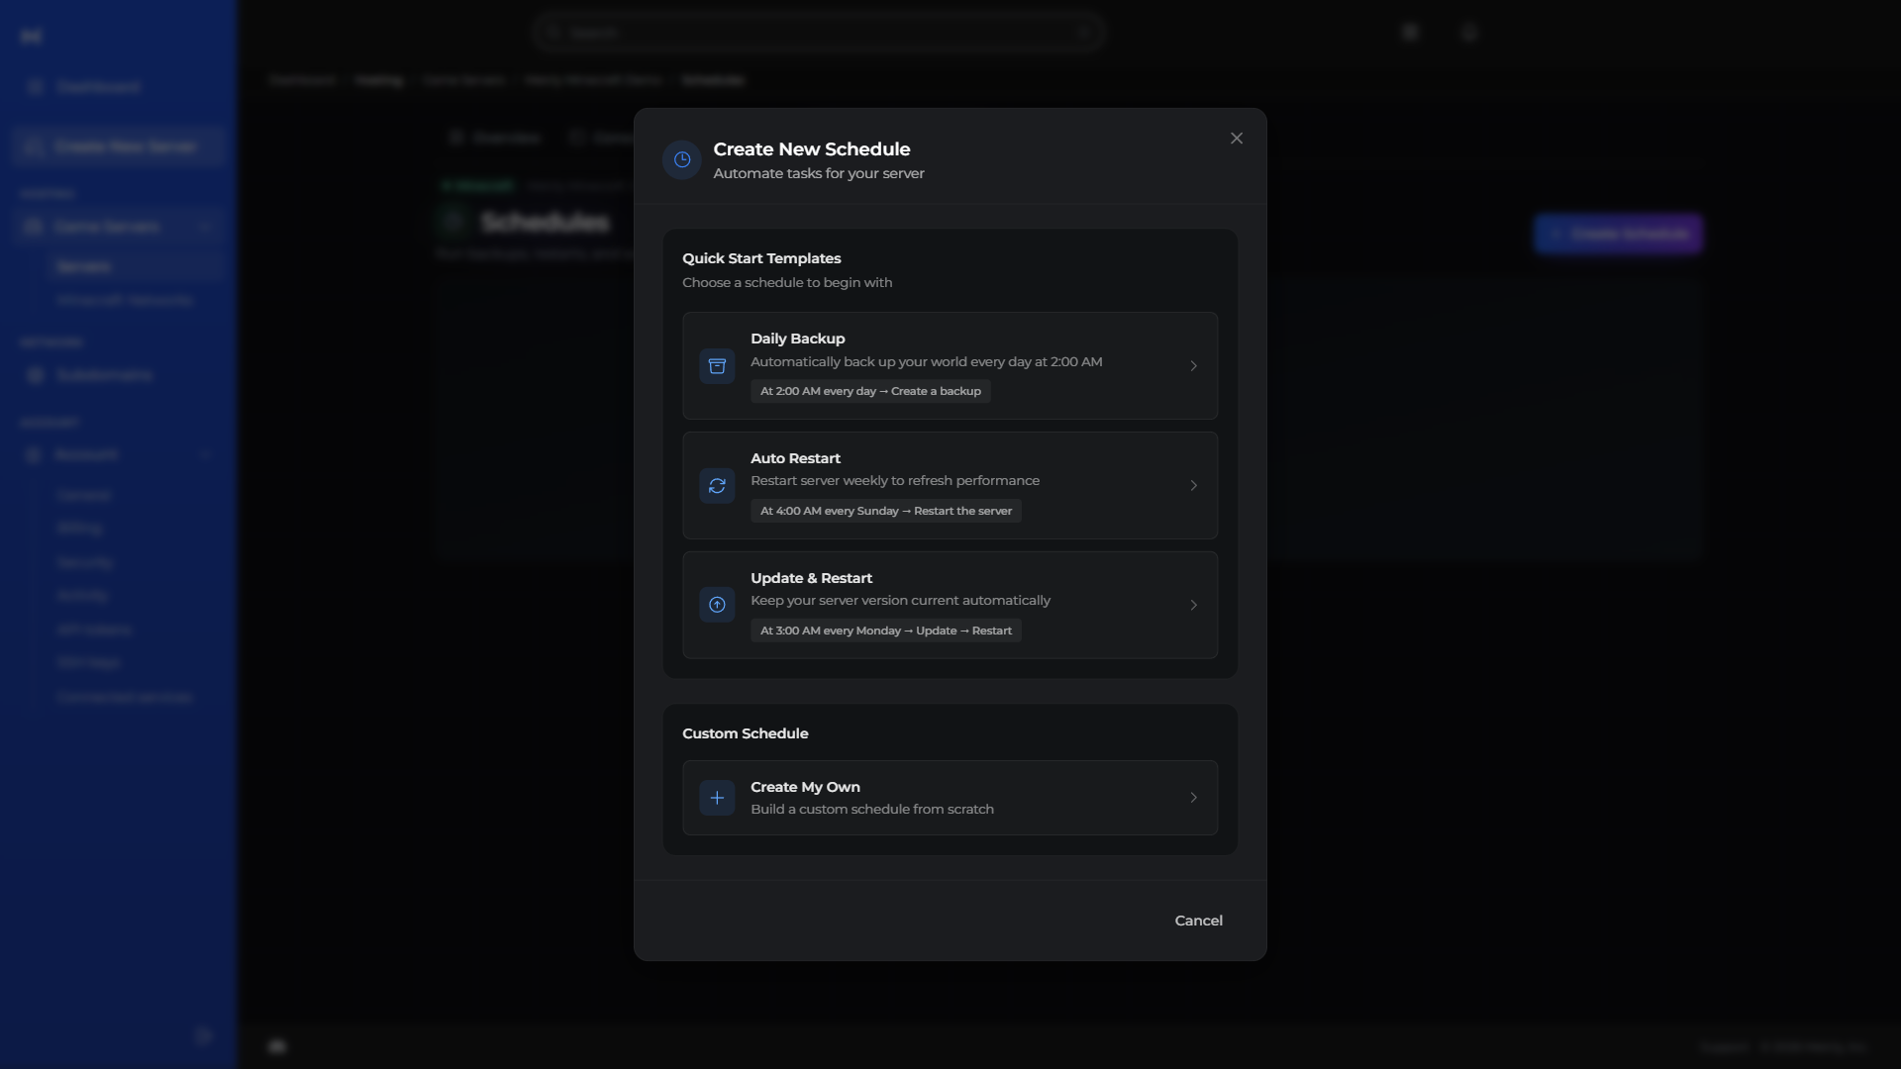Select the Update & Restart template title
1901x1069 pixels.
(x=811, y=578)
